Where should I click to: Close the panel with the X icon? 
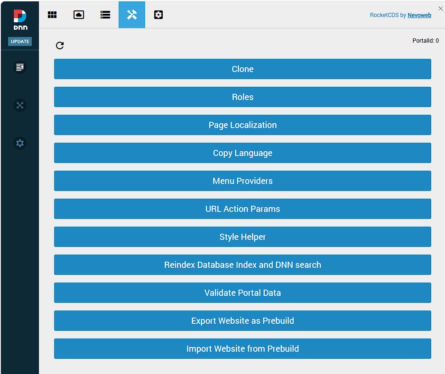tap(440, 9)
